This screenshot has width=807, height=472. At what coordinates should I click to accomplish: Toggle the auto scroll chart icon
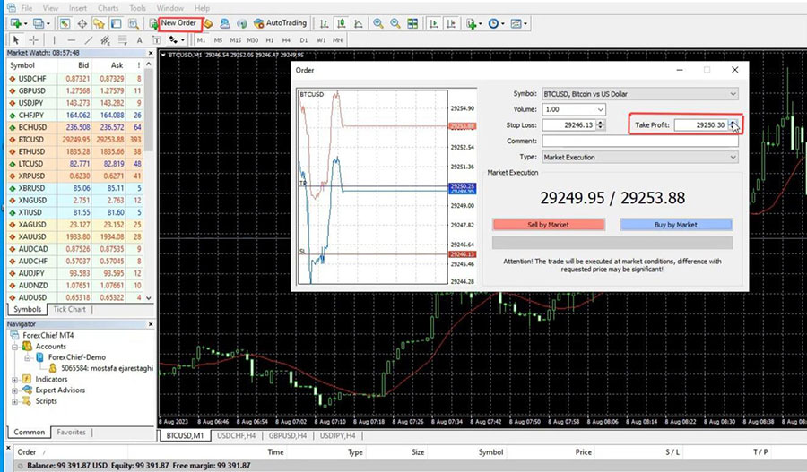coord(434,23)
